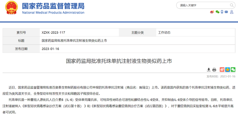This screenshot has height=118, width=238.
Task: Click the national emblem logo
Action: point(11,7)
